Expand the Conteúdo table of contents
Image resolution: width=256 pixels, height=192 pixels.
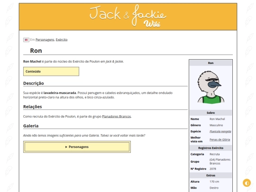[x=51, y=71]
